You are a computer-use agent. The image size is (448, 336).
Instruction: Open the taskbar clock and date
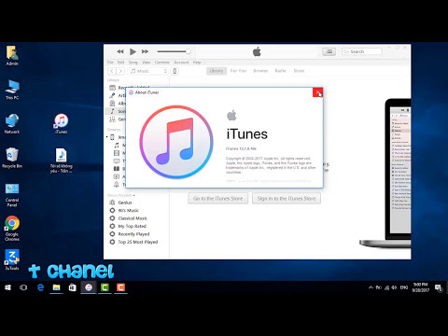(x=420, y=287)
